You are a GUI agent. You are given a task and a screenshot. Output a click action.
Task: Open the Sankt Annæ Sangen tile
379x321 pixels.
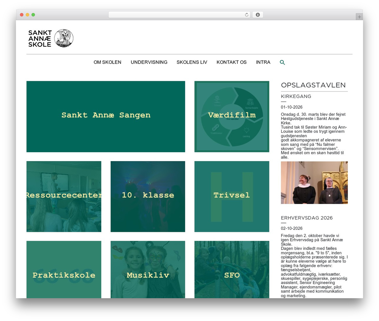(x=106, y=117)
